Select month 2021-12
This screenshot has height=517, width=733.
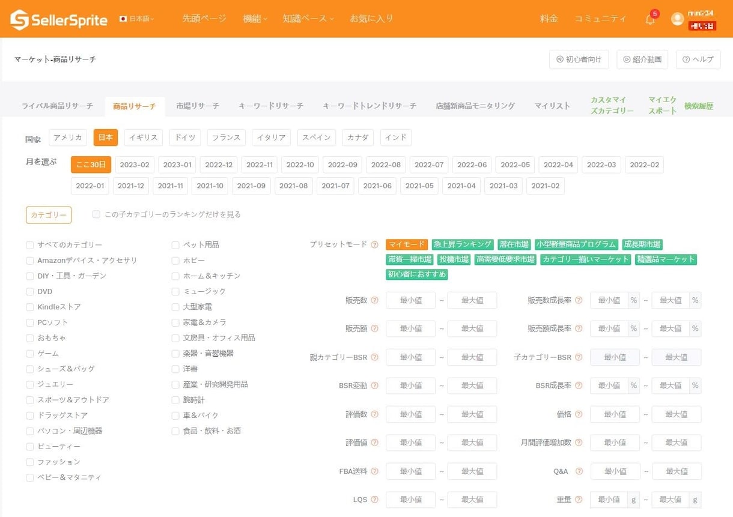pyautogui.click(x=131, y=186)
